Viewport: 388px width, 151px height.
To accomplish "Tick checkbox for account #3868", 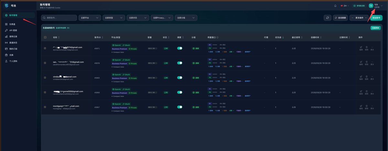I will coord(45,92).
